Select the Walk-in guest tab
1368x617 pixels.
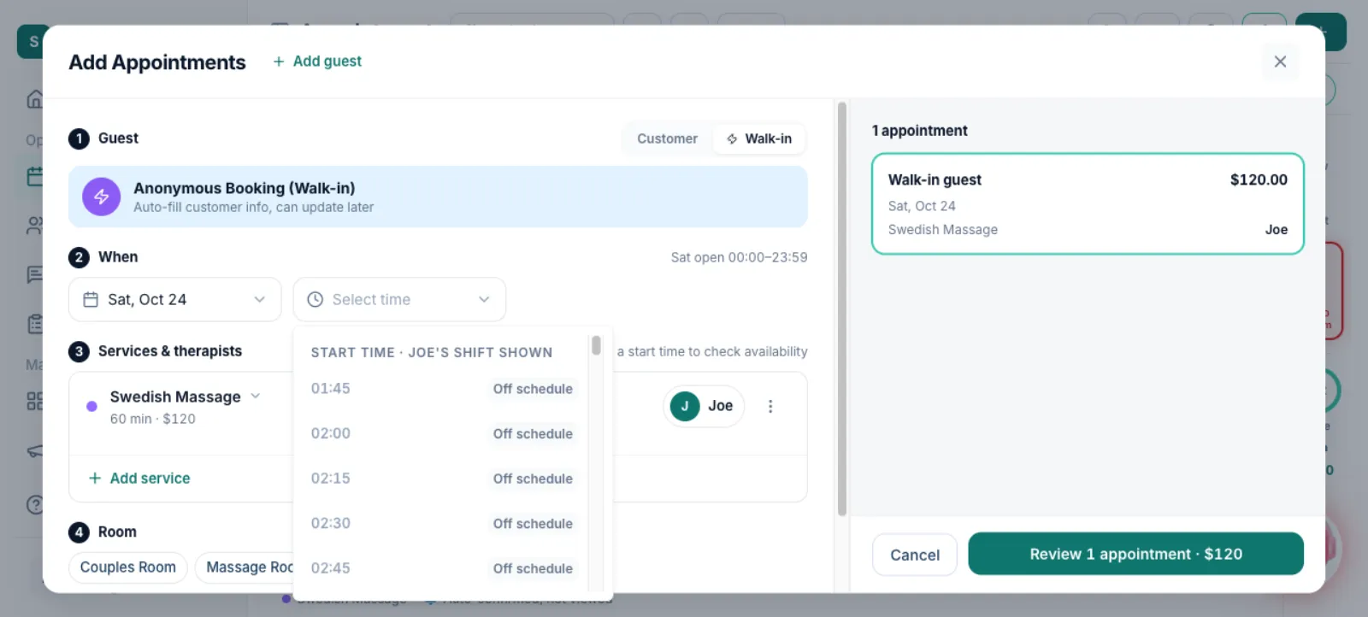pos(759,138)
